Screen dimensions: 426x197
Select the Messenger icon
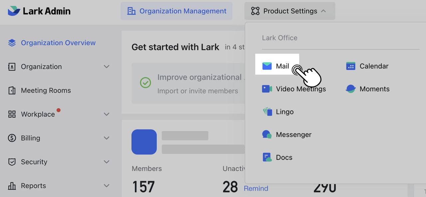click(x=267, y=134)
